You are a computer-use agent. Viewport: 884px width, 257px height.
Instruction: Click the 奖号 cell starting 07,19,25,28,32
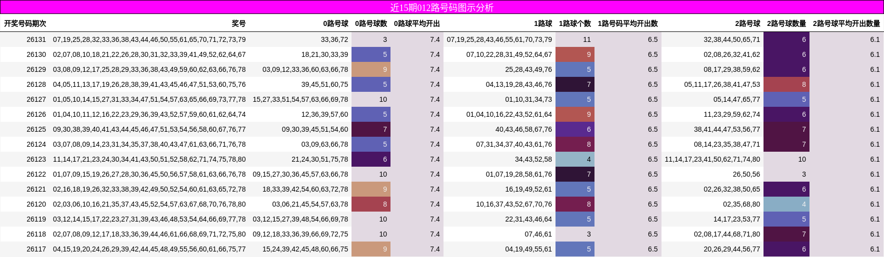tap(149, 39)
